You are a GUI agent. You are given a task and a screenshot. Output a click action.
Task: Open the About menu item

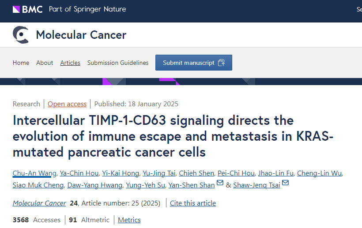click(45, 63)
